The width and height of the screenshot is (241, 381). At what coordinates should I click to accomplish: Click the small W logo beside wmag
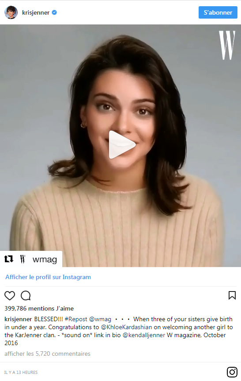23,259
